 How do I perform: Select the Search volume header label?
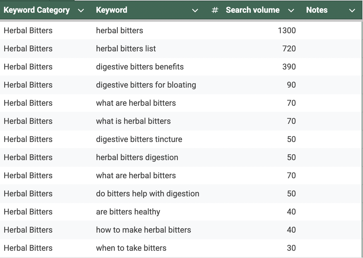pyautogui.click(x=252, y=10)
